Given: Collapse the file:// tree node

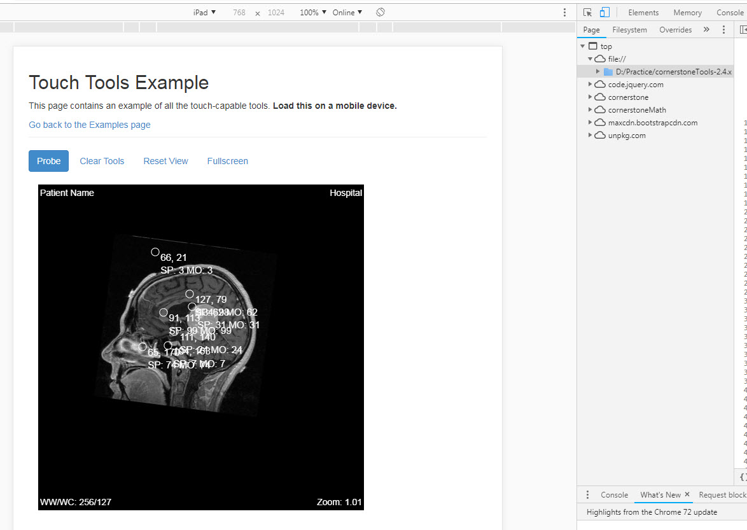Looking at the screenshot, I should click(x=590, y=59).
